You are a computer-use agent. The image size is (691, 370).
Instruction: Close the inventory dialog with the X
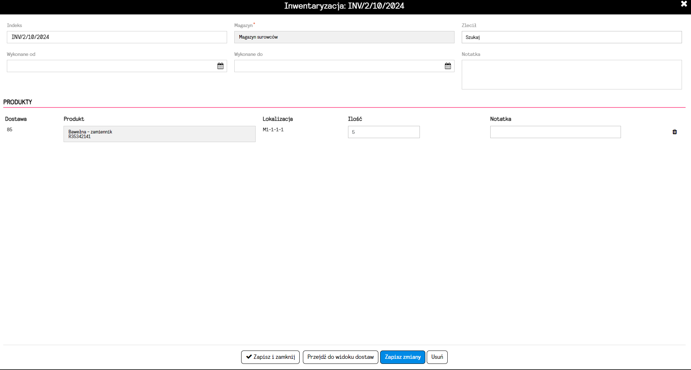(684, 4)
